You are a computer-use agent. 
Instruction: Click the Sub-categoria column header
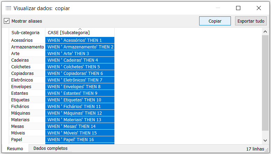pyautogui.click(x=27, y=32)
